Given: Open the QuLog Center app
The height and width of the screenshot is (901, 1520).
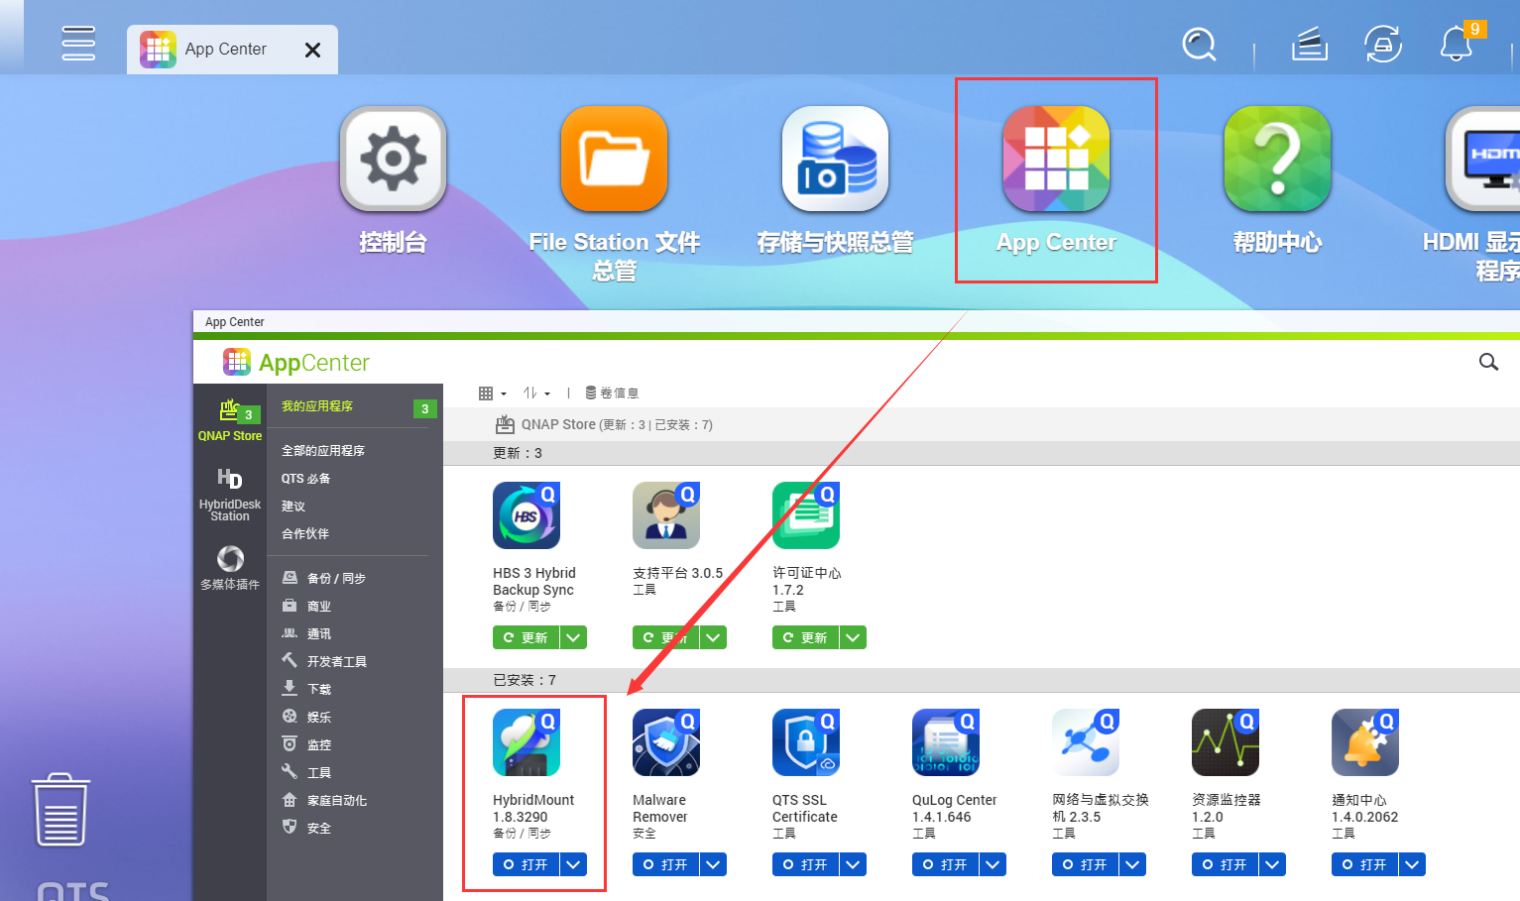Looking at the screenshot, I should click(946, 864).
